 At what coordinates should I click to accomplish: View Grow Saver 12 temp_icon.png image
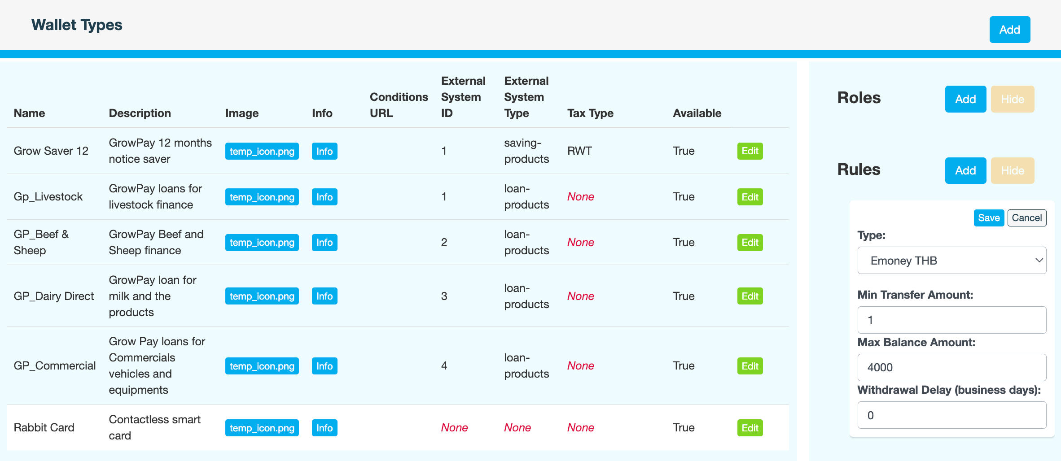(262, 151)
